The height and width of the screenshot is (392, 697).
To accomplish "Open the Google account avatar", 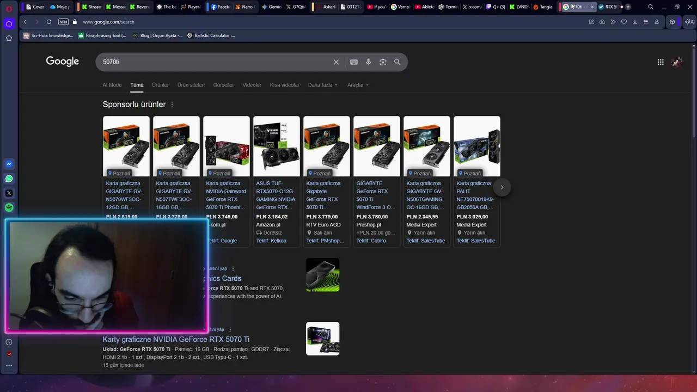I will point(677,62).
